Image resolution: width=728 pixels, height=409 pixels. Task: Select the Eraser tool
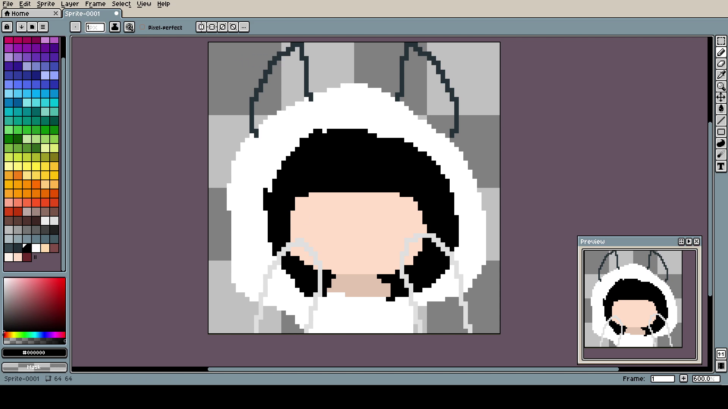tap(721, 64)
